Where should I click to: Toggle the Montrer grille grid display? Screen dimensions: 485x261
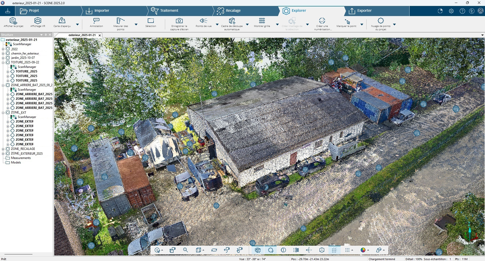262,21
